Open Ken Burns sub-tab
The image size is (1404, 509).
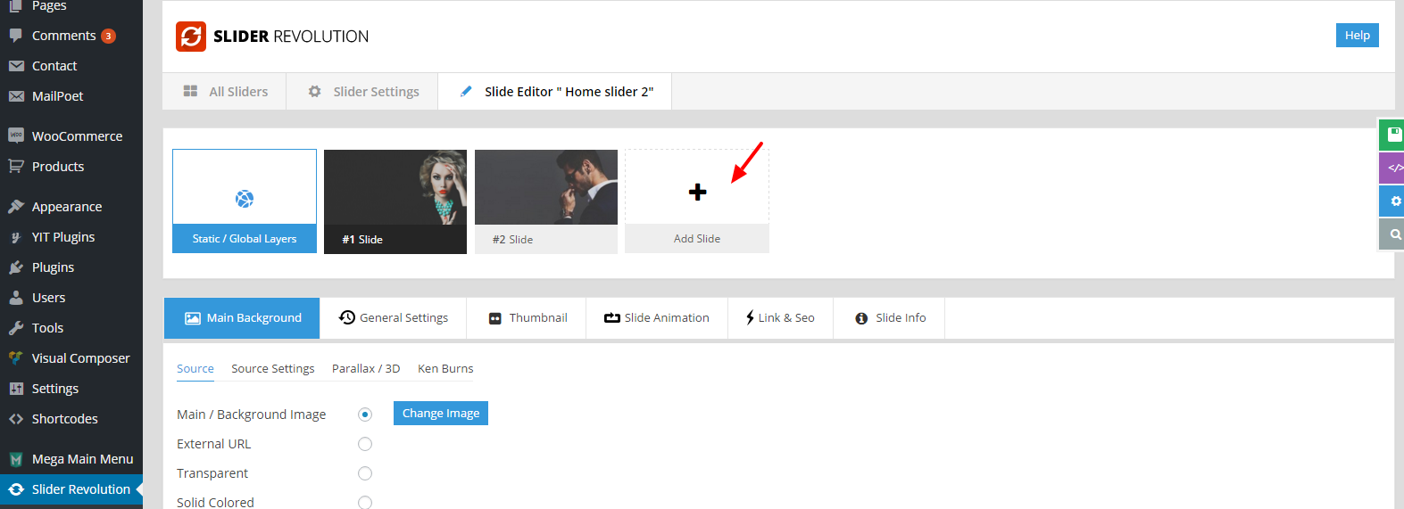click(x=445, y=369)
